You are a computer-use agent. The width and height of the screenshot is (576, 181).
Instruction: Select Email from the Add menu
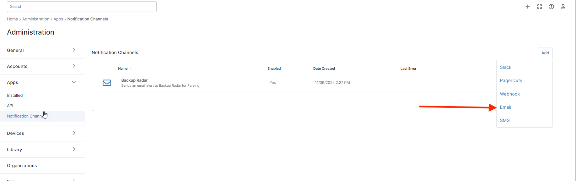tap(505, 107)
